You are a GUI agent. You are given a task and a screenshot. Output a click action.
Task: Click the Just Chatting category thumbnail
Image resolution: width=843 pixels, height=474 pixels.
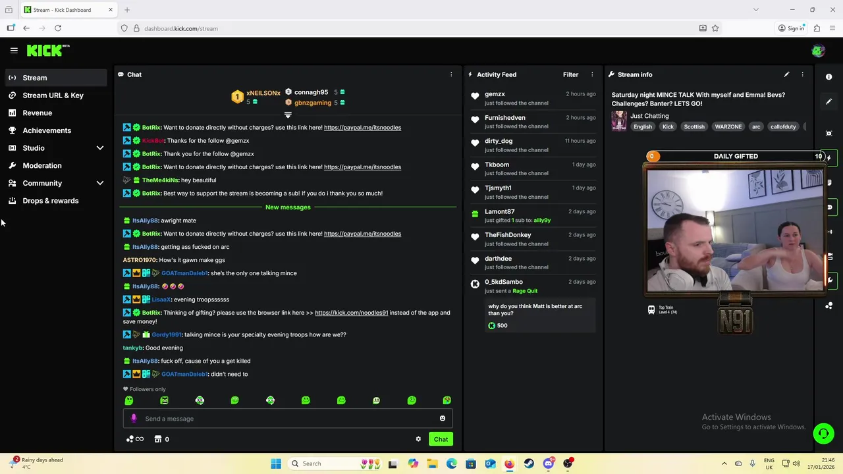(x=619, y=120)
